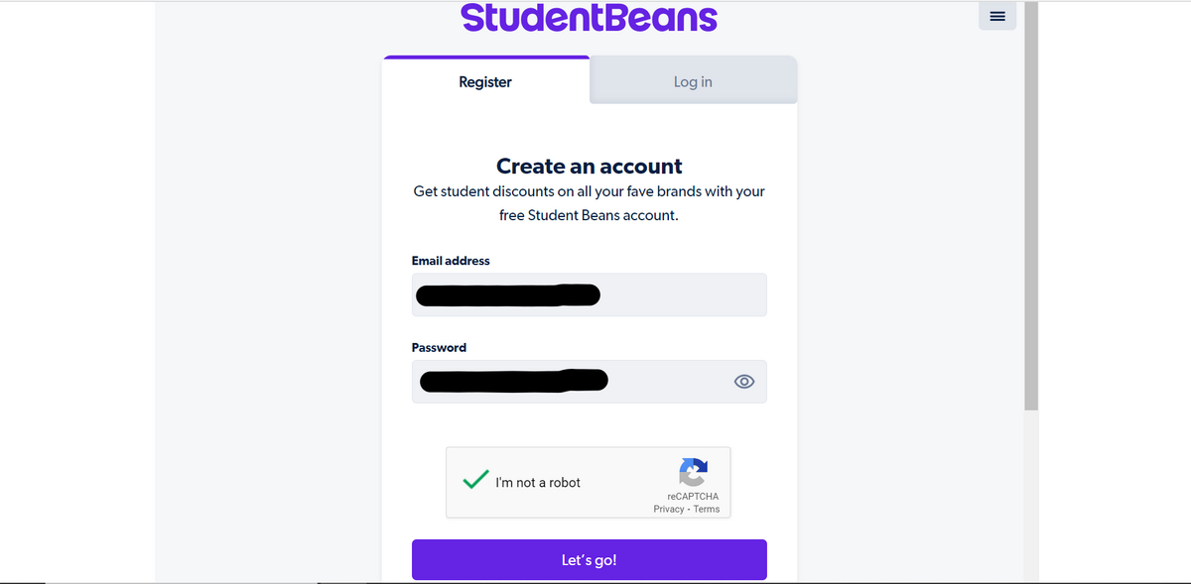
Task: Toggle the I'm not a robot checkbox
Action: coord(475,481)
